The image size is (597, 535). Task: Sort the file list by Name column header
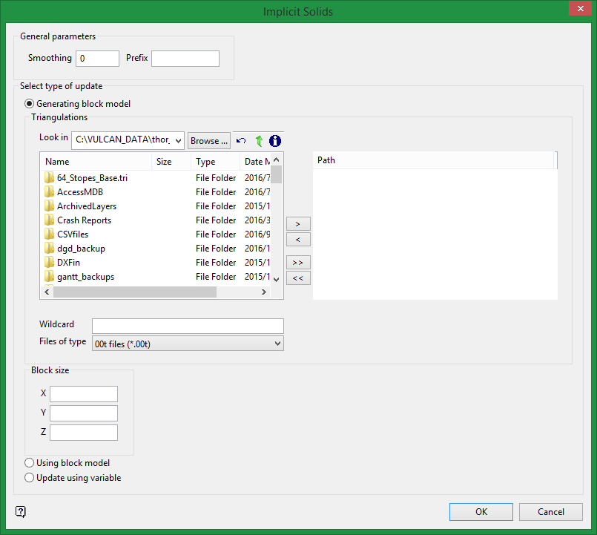pyautogui.click(x=96, y=161)
